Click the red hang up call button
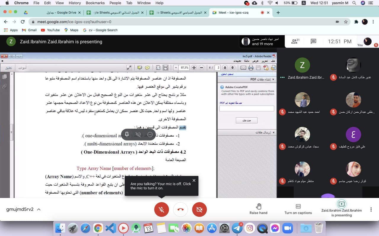The height and width of the screenshot is (236, 379). pyautogui.click(x=181, y=209)
